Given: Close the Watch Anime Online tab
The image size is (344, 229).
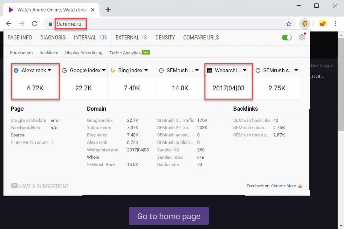Looking at the screenshot, I should pyautogui.click(x=93, y=10).
